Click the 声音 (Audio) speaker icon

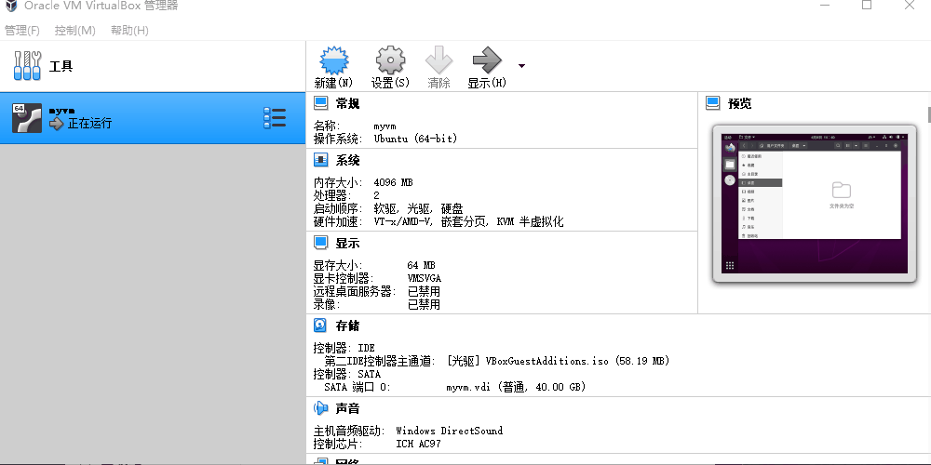pyautogui.click(x=321, y=408)
